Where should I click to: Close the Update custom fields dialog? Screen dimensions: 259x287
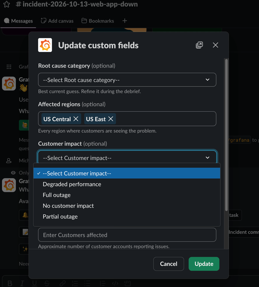tap(215, 45)
